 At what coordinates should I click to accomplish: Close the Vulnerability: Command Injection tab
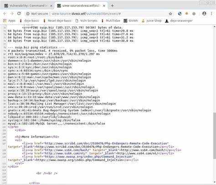click(51, 6)
